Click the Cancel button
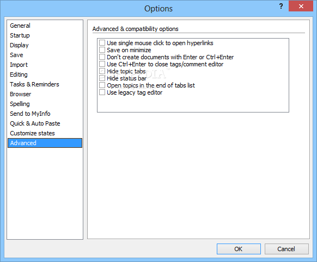The height and width of the screenshot is (262, 317). tap(286, 249)
